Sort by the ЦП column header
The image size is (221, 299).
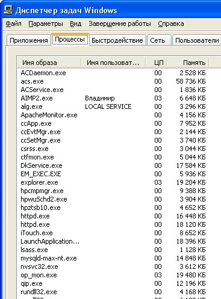click(157, 63)
